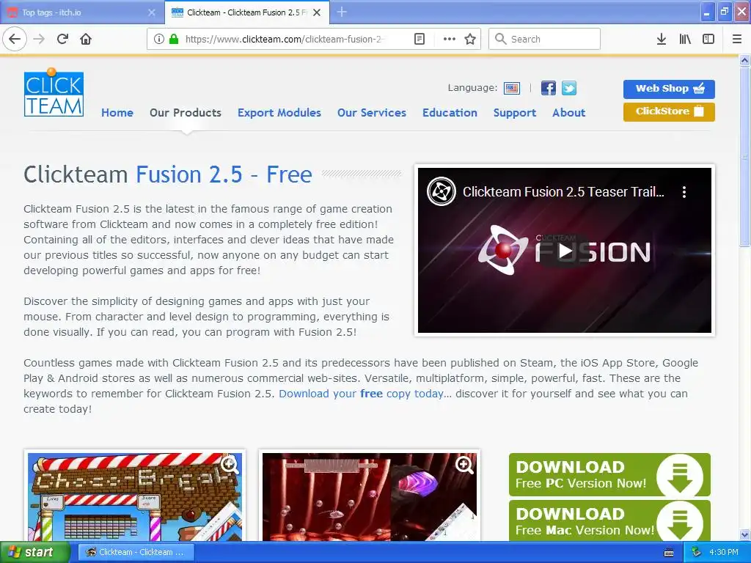Select the Clickteam Fusion 2.5 tab
Image resolution: width=751 pixels, height=563 pixels.
tap(246, 12)
